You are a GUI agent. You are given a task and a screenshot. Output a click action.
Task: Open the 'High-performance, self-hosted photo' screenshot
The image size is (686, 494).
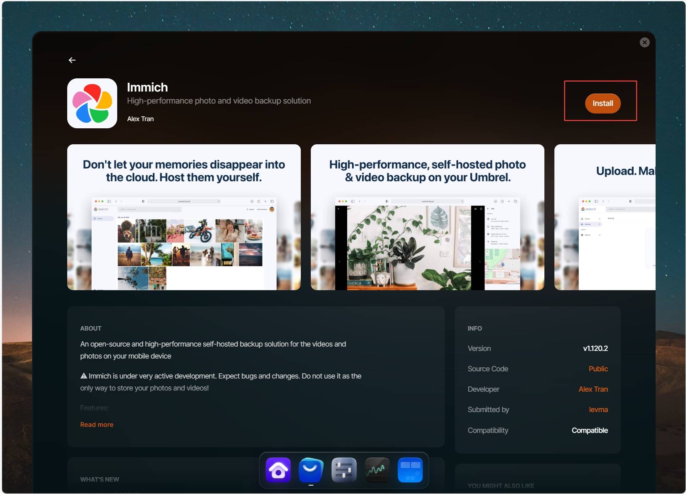click(428, 217)
